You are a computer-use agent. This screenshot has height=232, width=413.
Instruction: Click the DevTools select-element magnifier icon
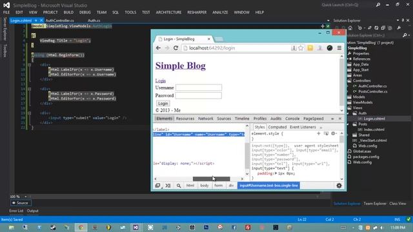179,186
